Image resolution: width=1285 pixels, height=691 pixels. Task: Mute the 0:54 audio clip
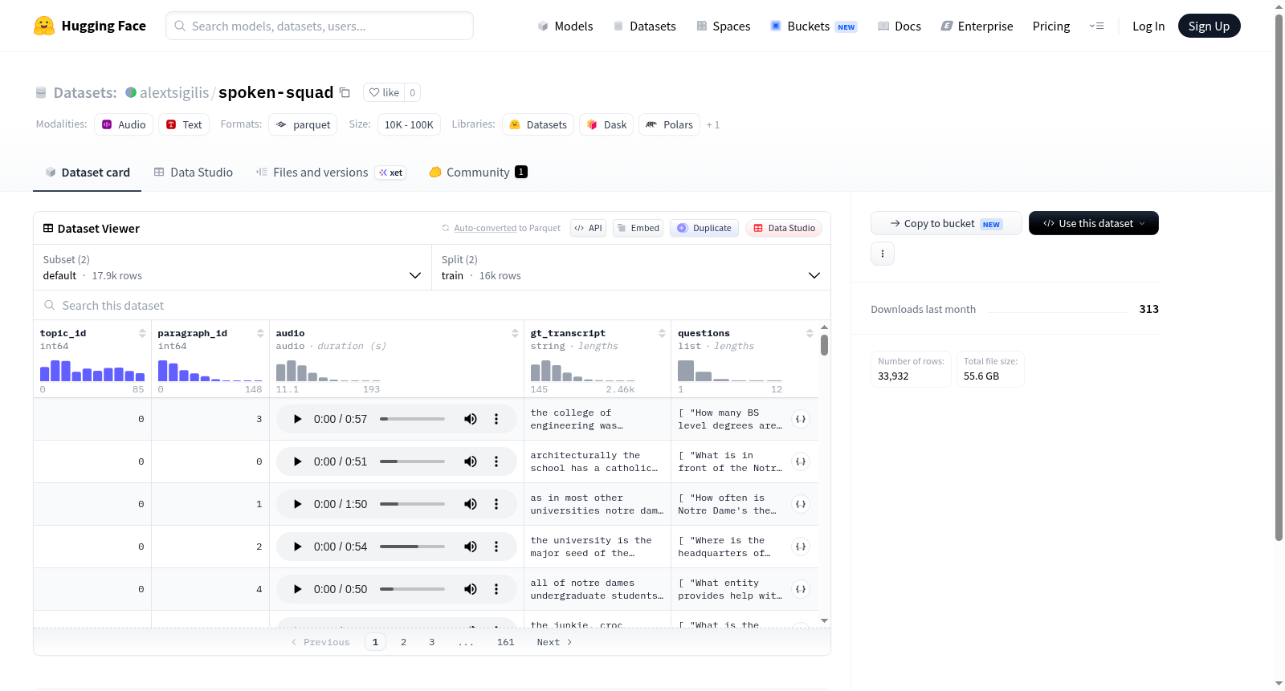coord(471,547)
